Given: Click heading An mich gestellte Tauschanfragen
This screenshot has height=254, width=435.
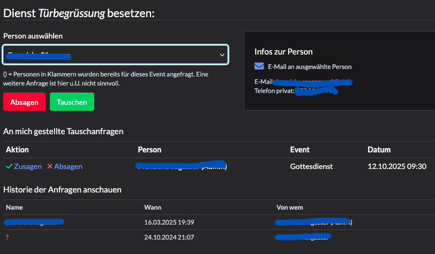Looking at the screenshot, I should 63,132.
